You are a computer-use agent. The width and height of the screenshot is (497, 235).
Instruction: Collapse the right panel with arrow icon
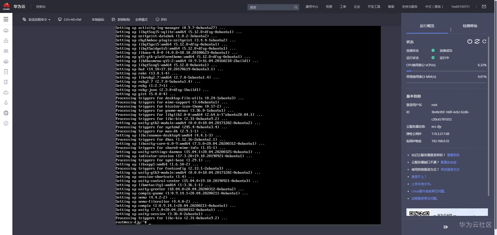[445, 227]
